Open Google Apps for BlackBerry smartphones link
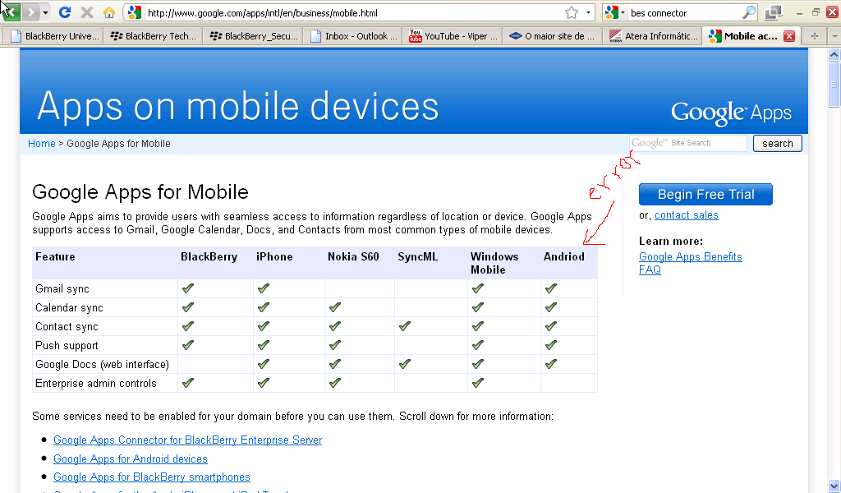This screenshot has width=841, height=493. pos(152,477)
